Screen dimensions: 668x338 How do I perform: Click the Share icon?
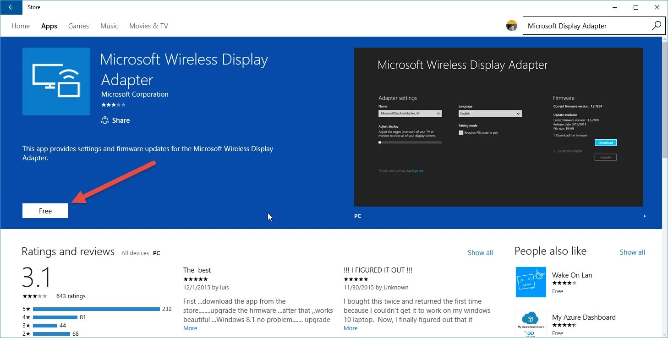click(x=106, y=120)
